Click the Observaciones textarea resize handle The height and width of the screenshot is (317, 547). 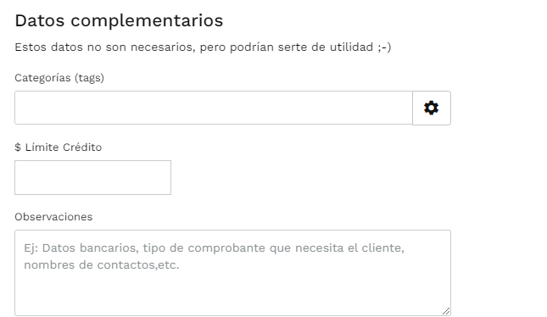click(x=446, y=311)
